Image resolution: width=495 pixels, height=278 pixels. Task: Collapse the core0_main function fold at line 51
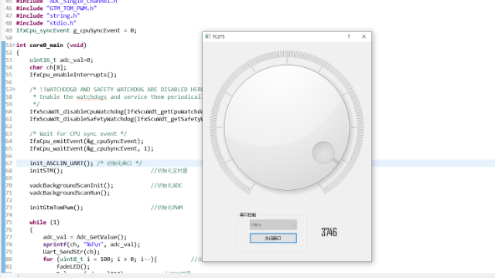click(14, 45)
